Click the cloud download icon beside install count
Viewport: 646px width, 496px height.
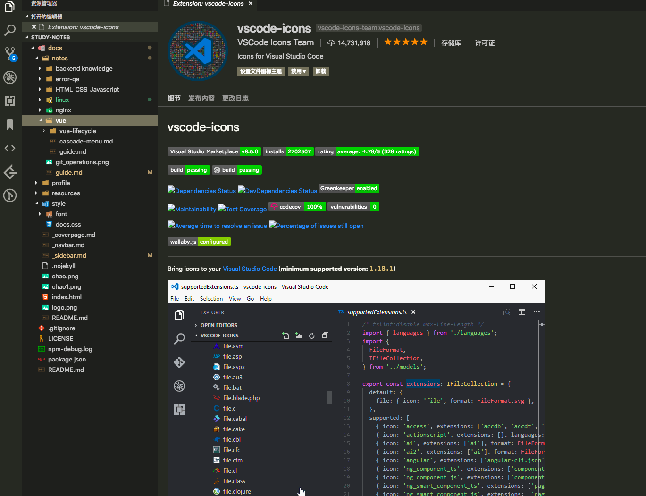[x=332, y=42]
